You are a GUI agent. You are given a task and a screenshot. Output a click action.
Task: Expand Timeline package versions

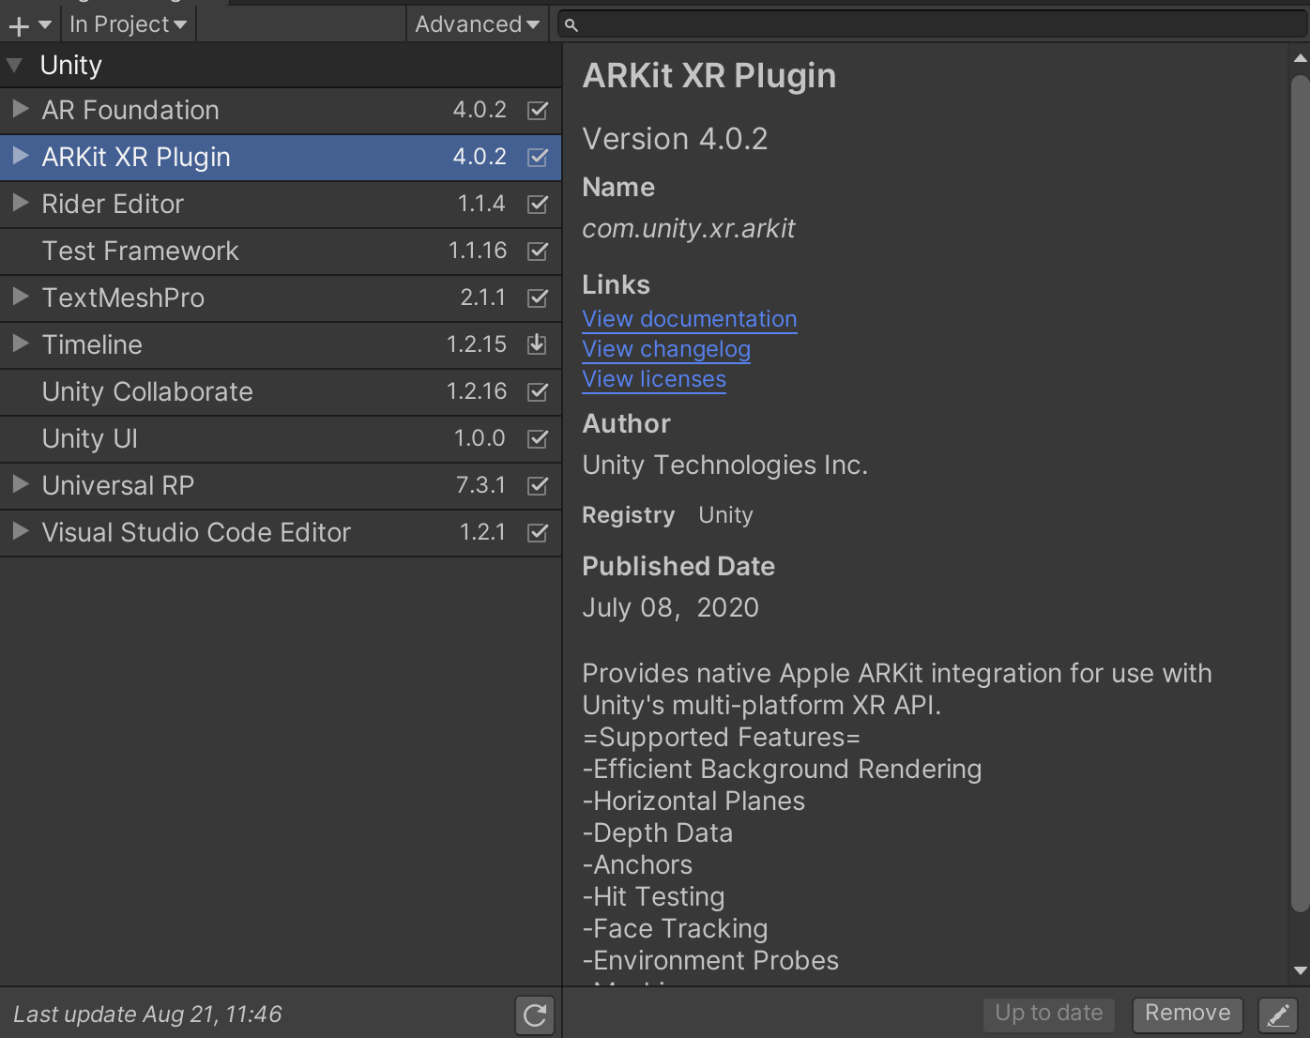click(20, 343)
